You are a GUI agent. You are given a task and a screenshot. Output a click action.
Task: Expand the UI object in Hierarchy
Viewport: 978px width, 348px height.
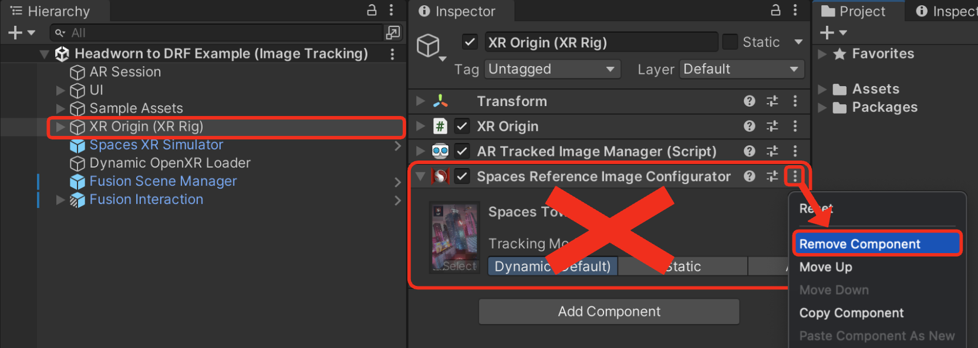[x=60, y=90]
